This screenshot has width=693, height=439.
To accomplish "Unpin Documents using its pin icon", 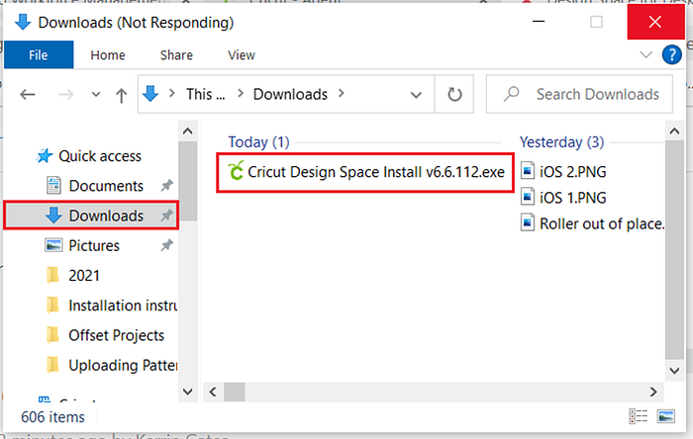I will tap(166, 185).
